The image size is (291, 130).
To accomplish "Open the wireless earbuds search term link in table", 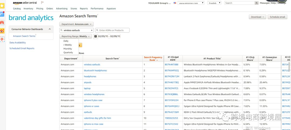I will tap(92, 65).
